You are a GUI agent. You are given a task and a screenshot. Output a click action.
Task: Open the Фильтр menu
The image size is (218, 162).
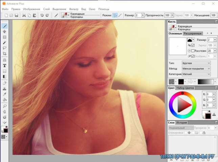click(74, 9)
